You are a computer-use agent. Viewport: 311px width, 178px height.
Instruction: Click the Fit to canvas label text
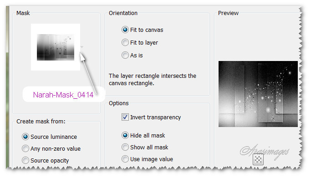click(x=147, y=30)
